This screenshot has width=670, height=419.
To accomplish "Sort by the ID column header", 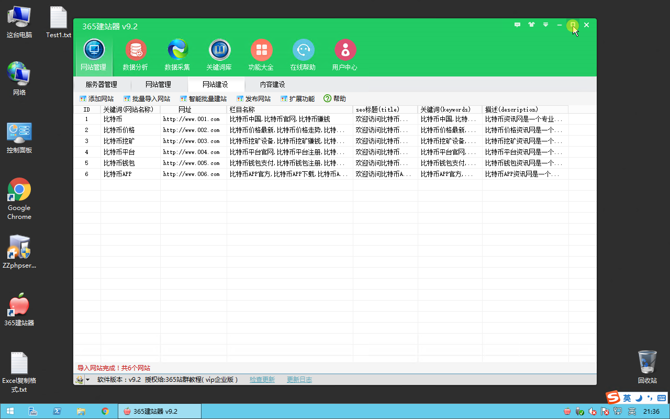I will tap(87, 109).
